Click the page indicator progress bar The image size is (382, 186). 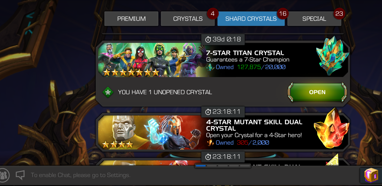tap(223, 166)
